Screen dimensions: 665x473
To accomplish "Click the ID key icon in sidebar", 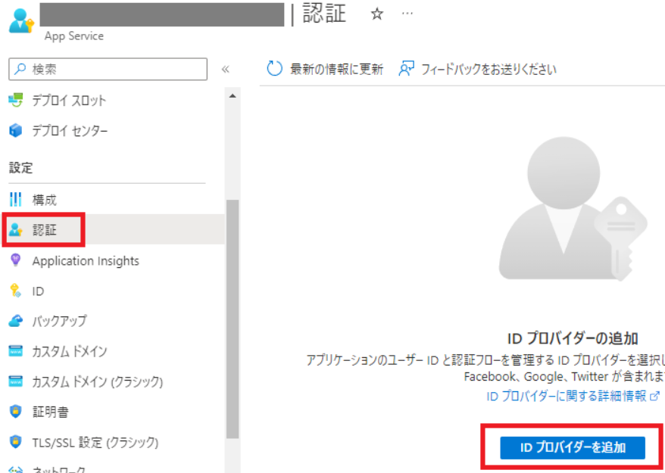I will click(x=16, y=291).
